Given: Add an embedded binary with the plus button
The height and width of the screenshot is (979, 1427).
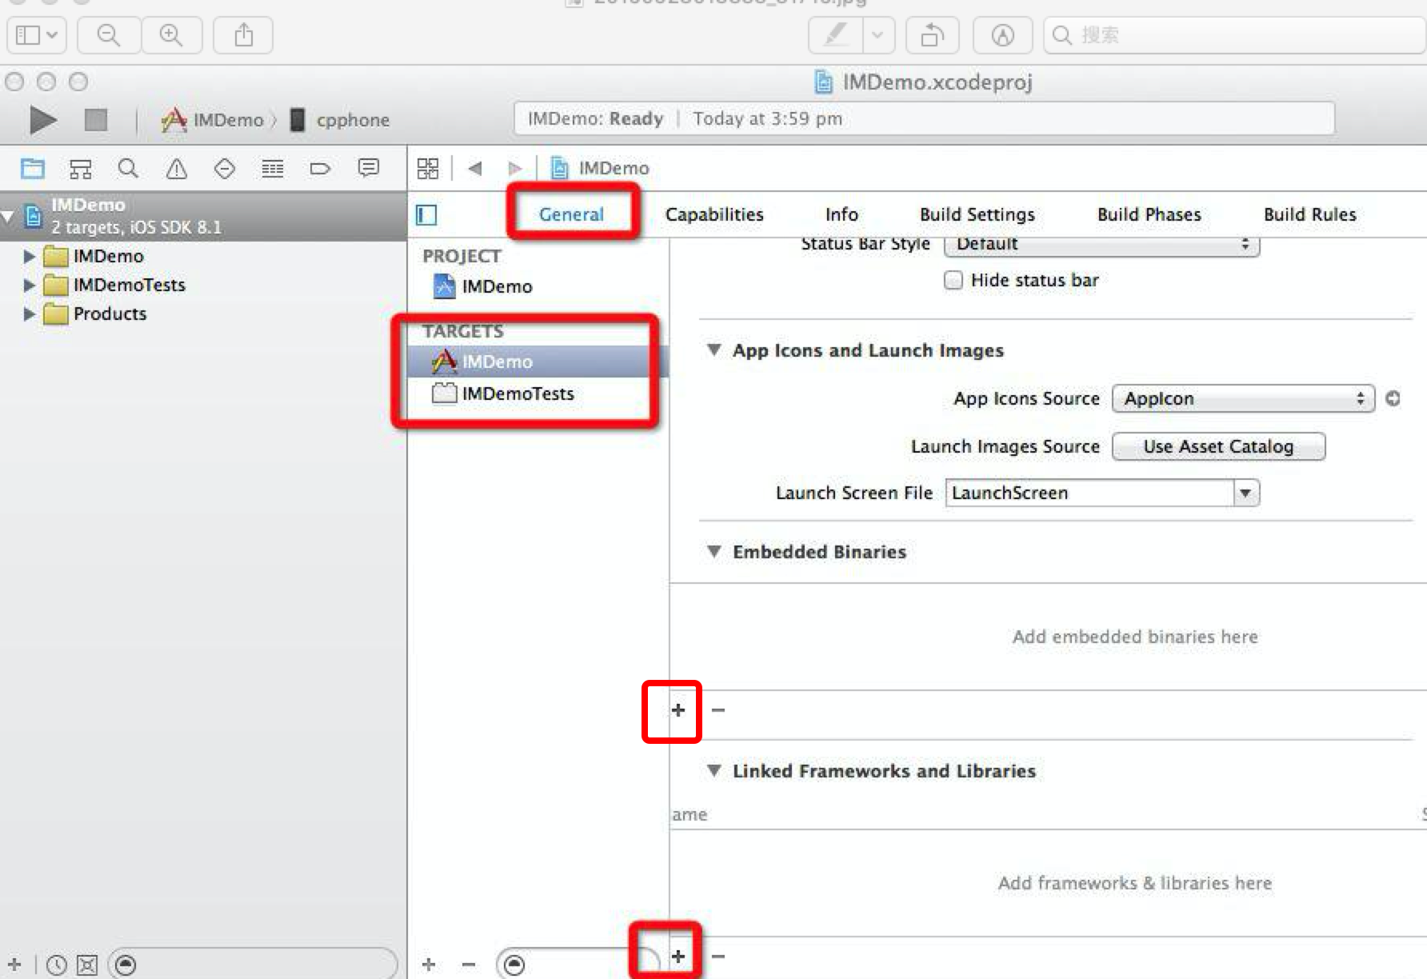Looking at the screenshot, I should [678, 710].
